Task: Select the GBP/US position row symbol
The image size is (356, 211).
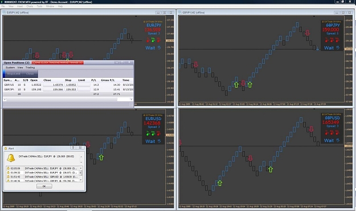Action: pyautogui.click(x=9, y=85)
